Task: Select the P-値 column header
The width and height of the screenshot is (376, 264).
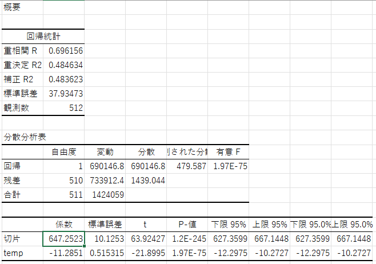Action: pyautogui.click(x=187, y=224)
